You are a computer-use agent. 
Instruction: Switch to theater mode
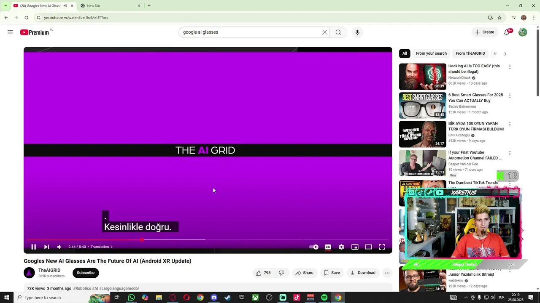(368, 247)
